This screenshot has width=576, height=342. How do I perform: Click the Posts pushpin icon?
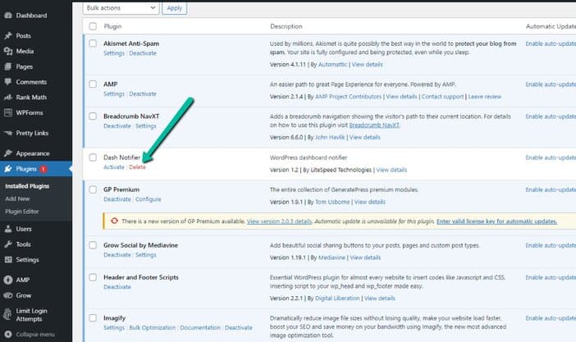tap(8, 35)
